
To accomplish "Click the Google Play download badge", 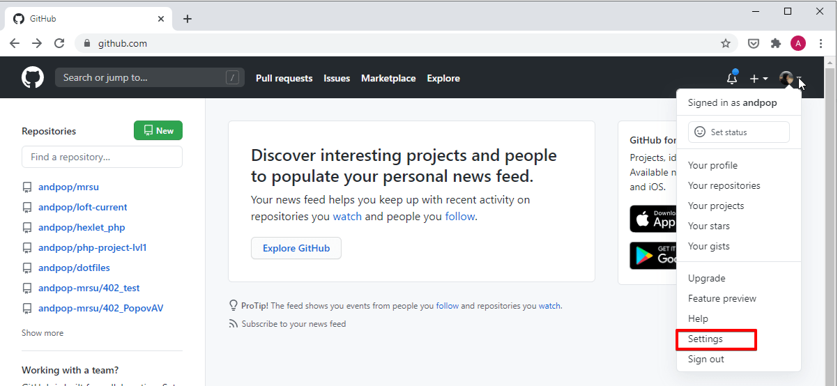I will (654, 256).
